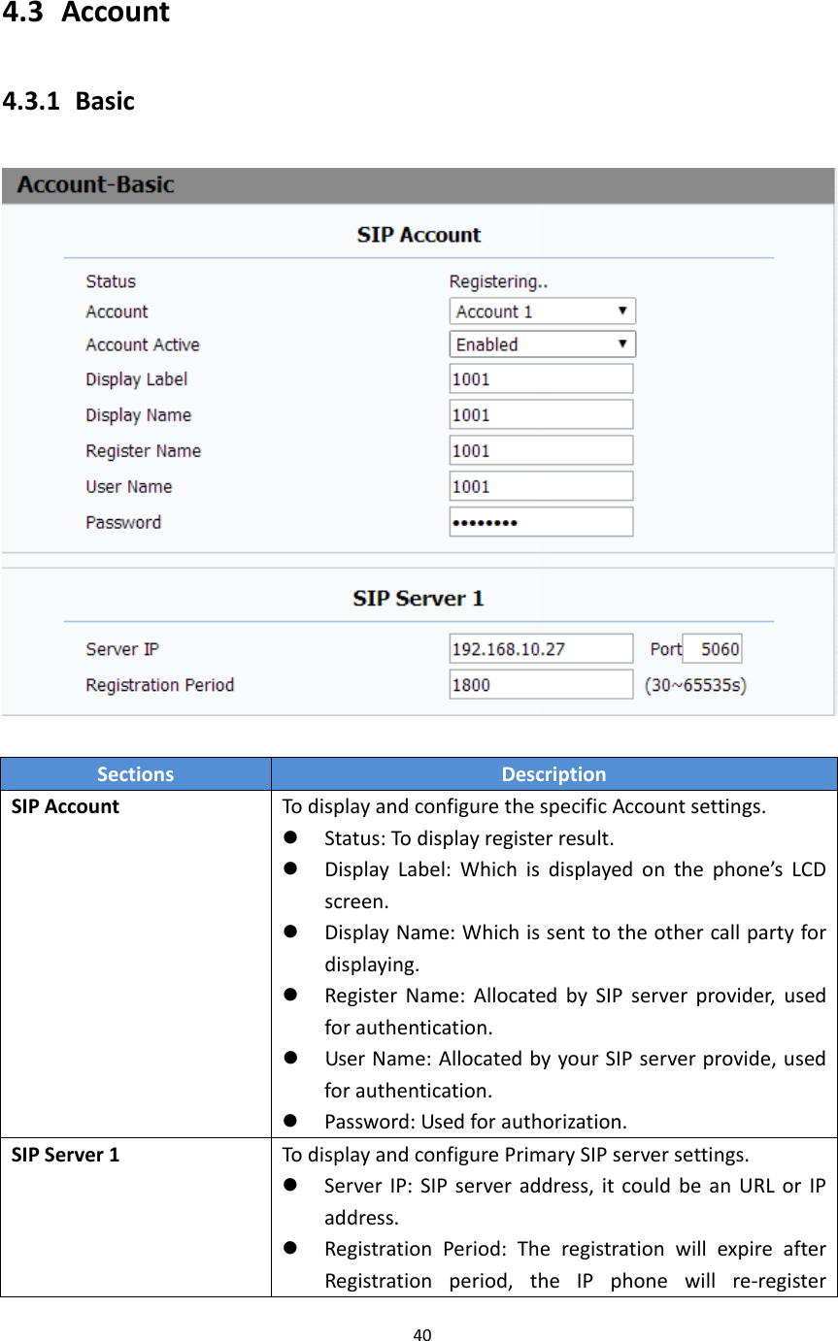Click the SIP Account section title
The height and width of the screenshot is (1341, 838).
418,235
